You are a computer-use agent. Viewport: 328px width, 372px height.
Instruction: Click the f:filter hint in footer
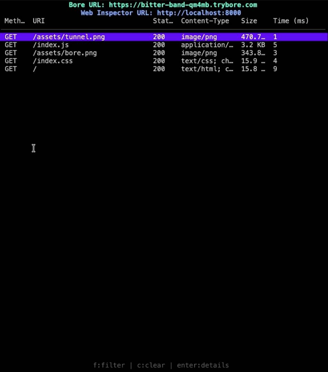point(109,365)
